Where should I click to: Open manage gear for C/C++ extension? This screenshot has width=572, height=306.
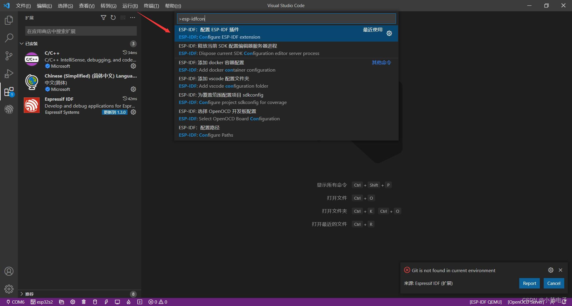click(133, 66)
